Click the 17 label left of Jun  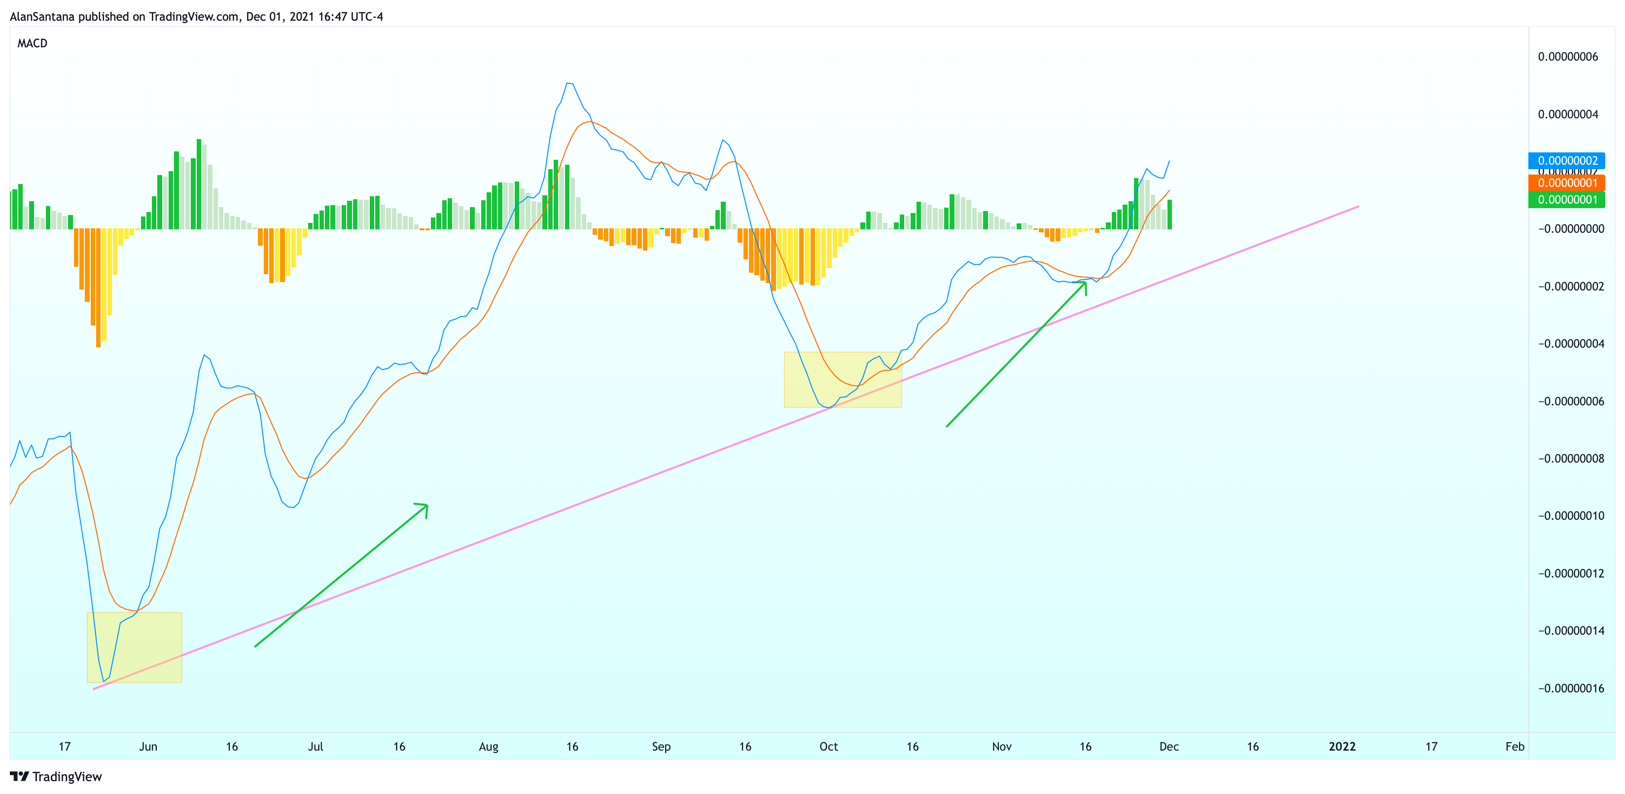tap(65, 747)
